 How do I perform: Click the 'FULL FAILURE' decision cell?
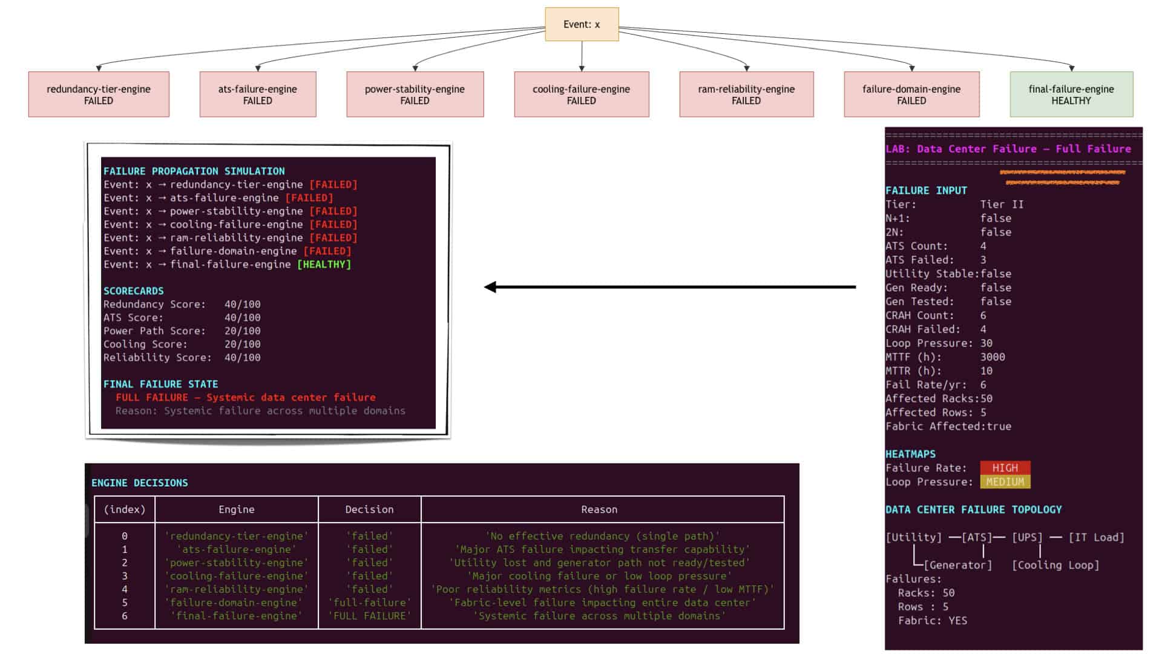[x=370, y=616]
